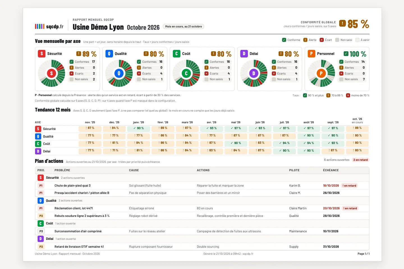This screenshot has height=269, width=404.
Task: Click the 'Page 1 / 1' footer text
Action: click(x=364, y=254)
